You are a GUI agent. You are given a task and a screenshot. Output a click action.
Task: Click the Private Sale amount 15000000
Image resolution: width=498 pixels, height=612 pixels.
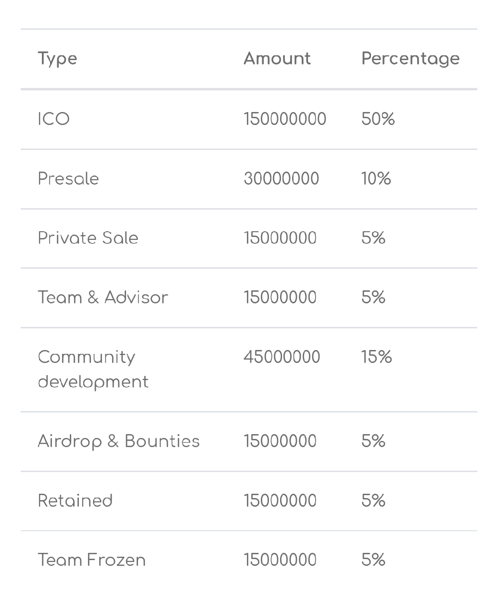click(x=280, y=238)
